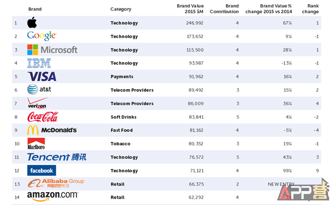
Task: Click the Coca-Cola script logo
Action: 43,117
